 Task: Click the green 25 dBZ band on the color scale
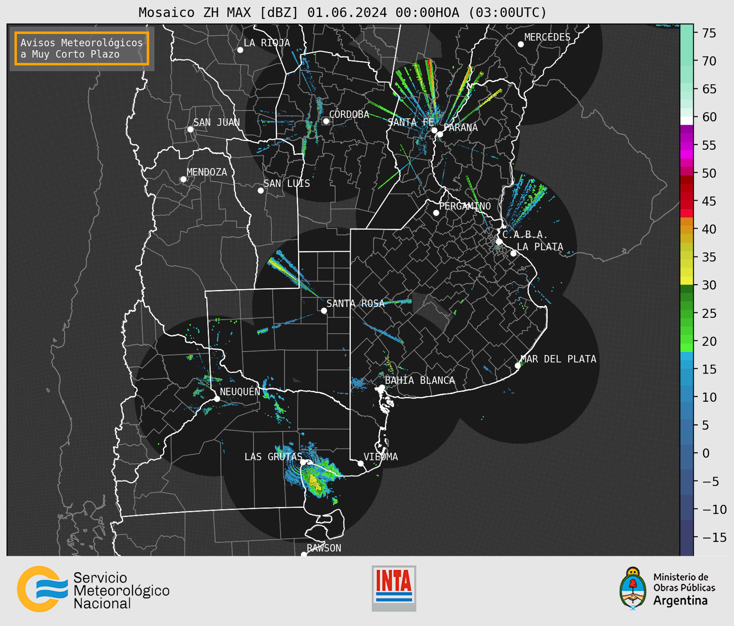(x=687, y=313)
